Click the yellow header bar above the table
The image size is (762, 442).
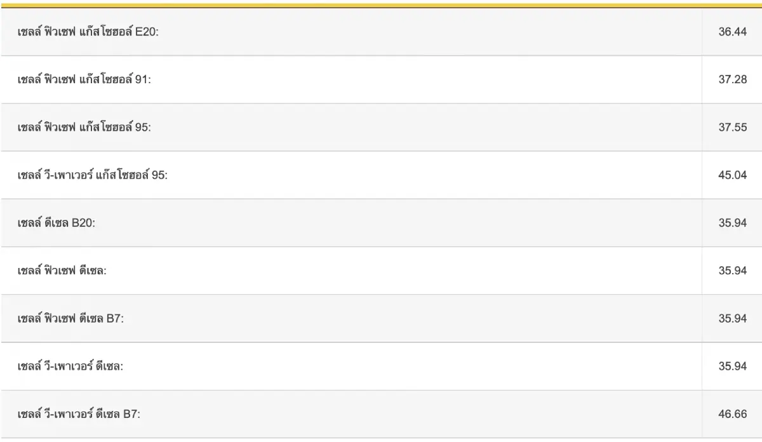(381, 5)
